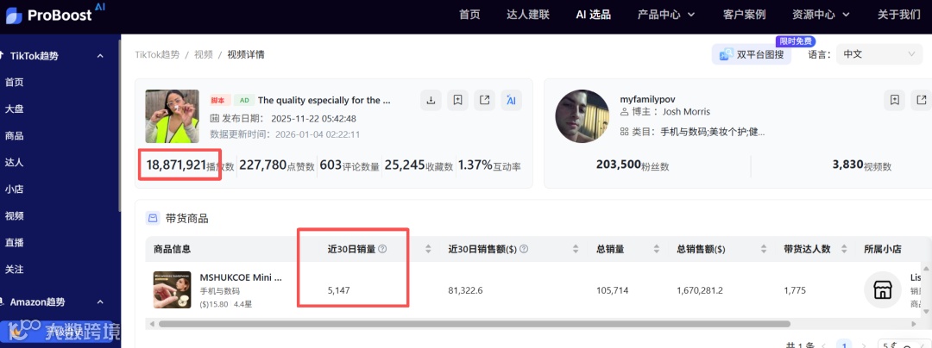Click the grid icon beside 类目

pos(624,132)
